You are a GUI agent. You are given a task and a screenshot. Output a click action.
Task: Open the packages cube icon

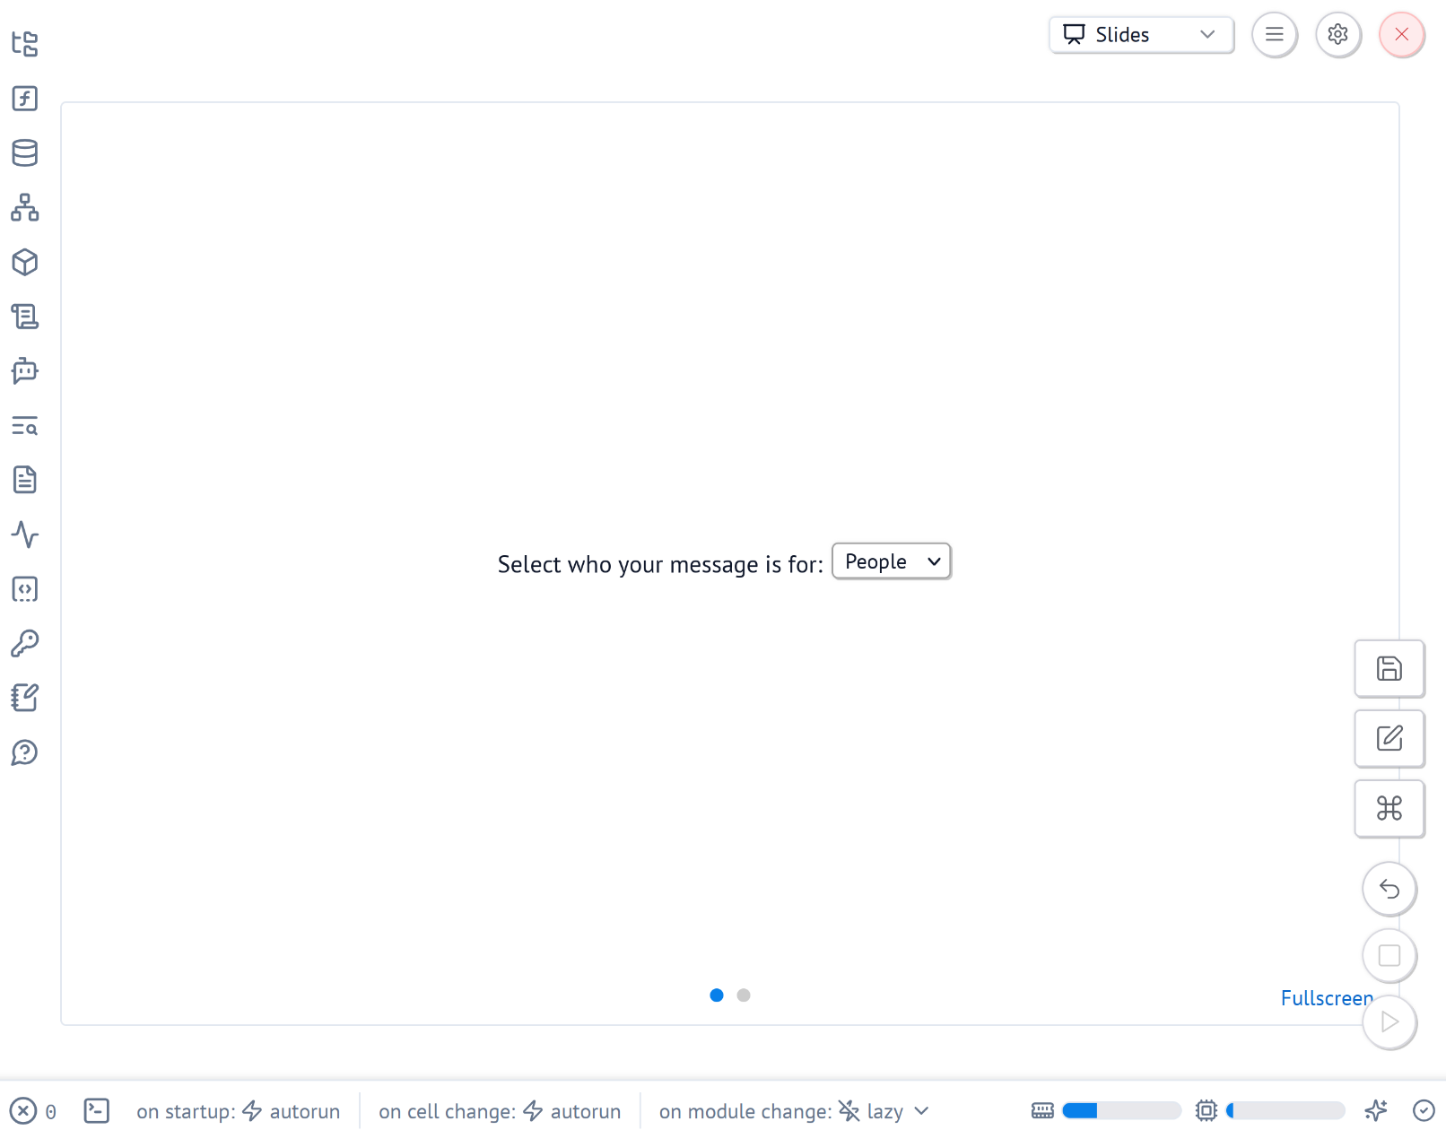click(x=25, y=262)
